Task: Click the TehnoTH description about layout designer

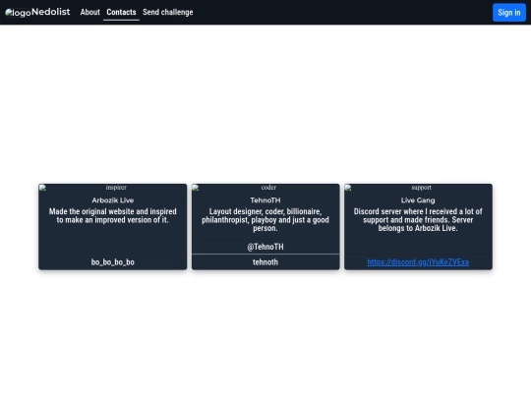Action: tap(265, 220)
